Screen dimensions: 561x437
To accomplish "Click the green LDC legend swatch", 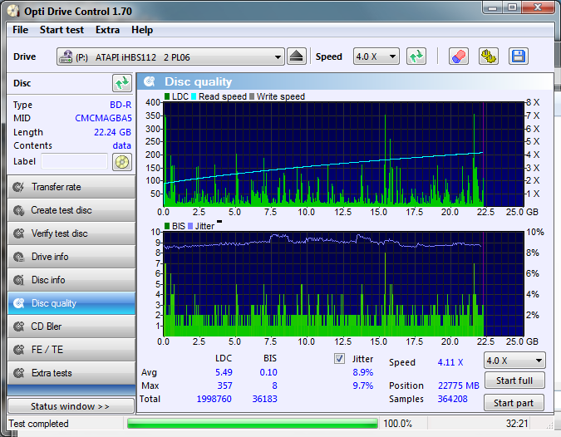I will coord(167,96).
